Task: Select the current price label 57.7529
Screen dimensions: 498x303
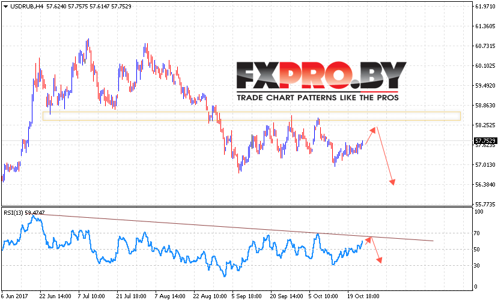Action: tap(485, 140)
